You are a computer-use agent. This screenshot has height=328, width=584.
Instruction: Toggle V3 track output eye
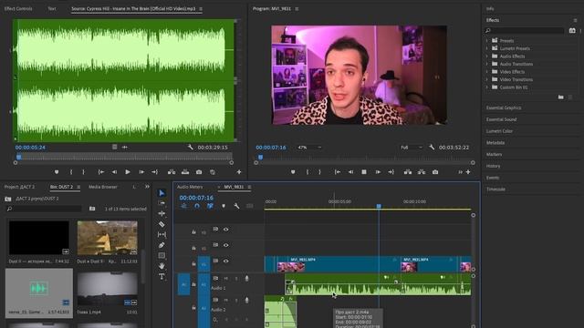point(225,230)
